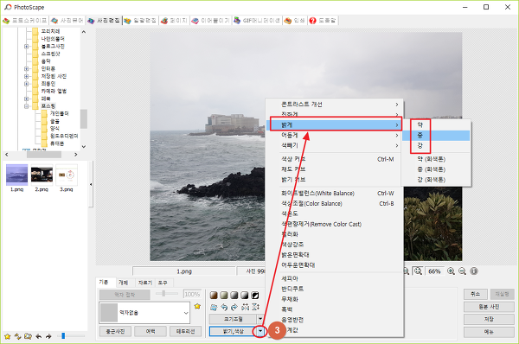The image size is (519, 344).
Task: Switch to the 이어붙이기 combine tab
Action: click(x=210, y=21)
